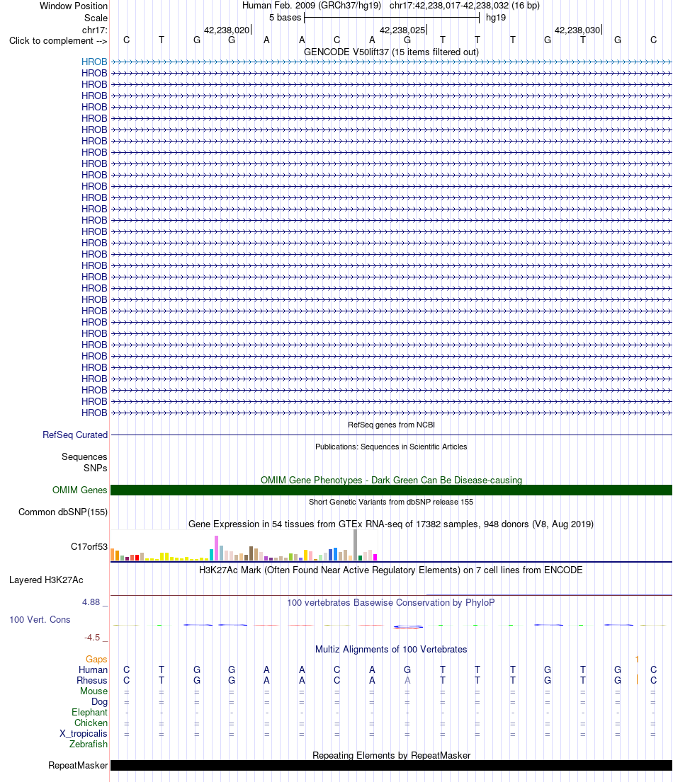Click 'Human Feb. 2009 (GRCh37/hg19)' assembly text

pos(312,6)
